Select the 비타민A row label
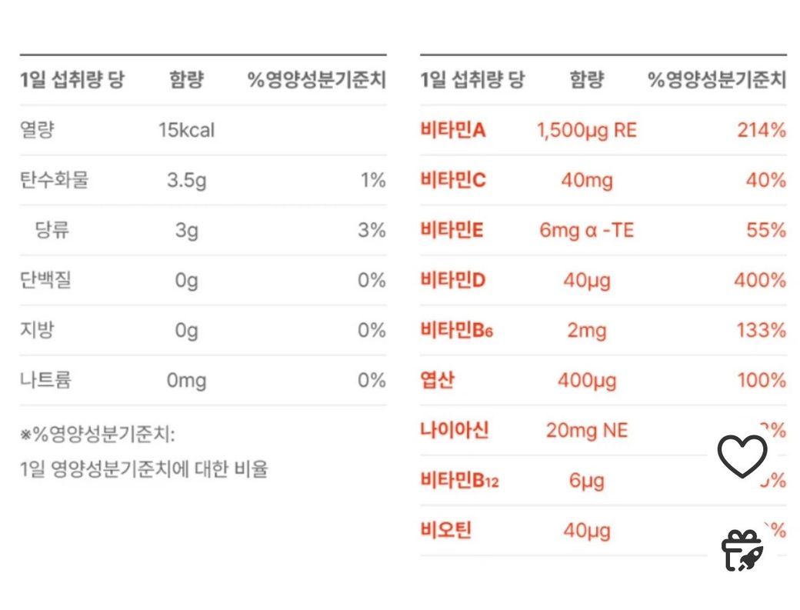Image resolution: width=800 pixels, height=610 pixels. (453, 130)
